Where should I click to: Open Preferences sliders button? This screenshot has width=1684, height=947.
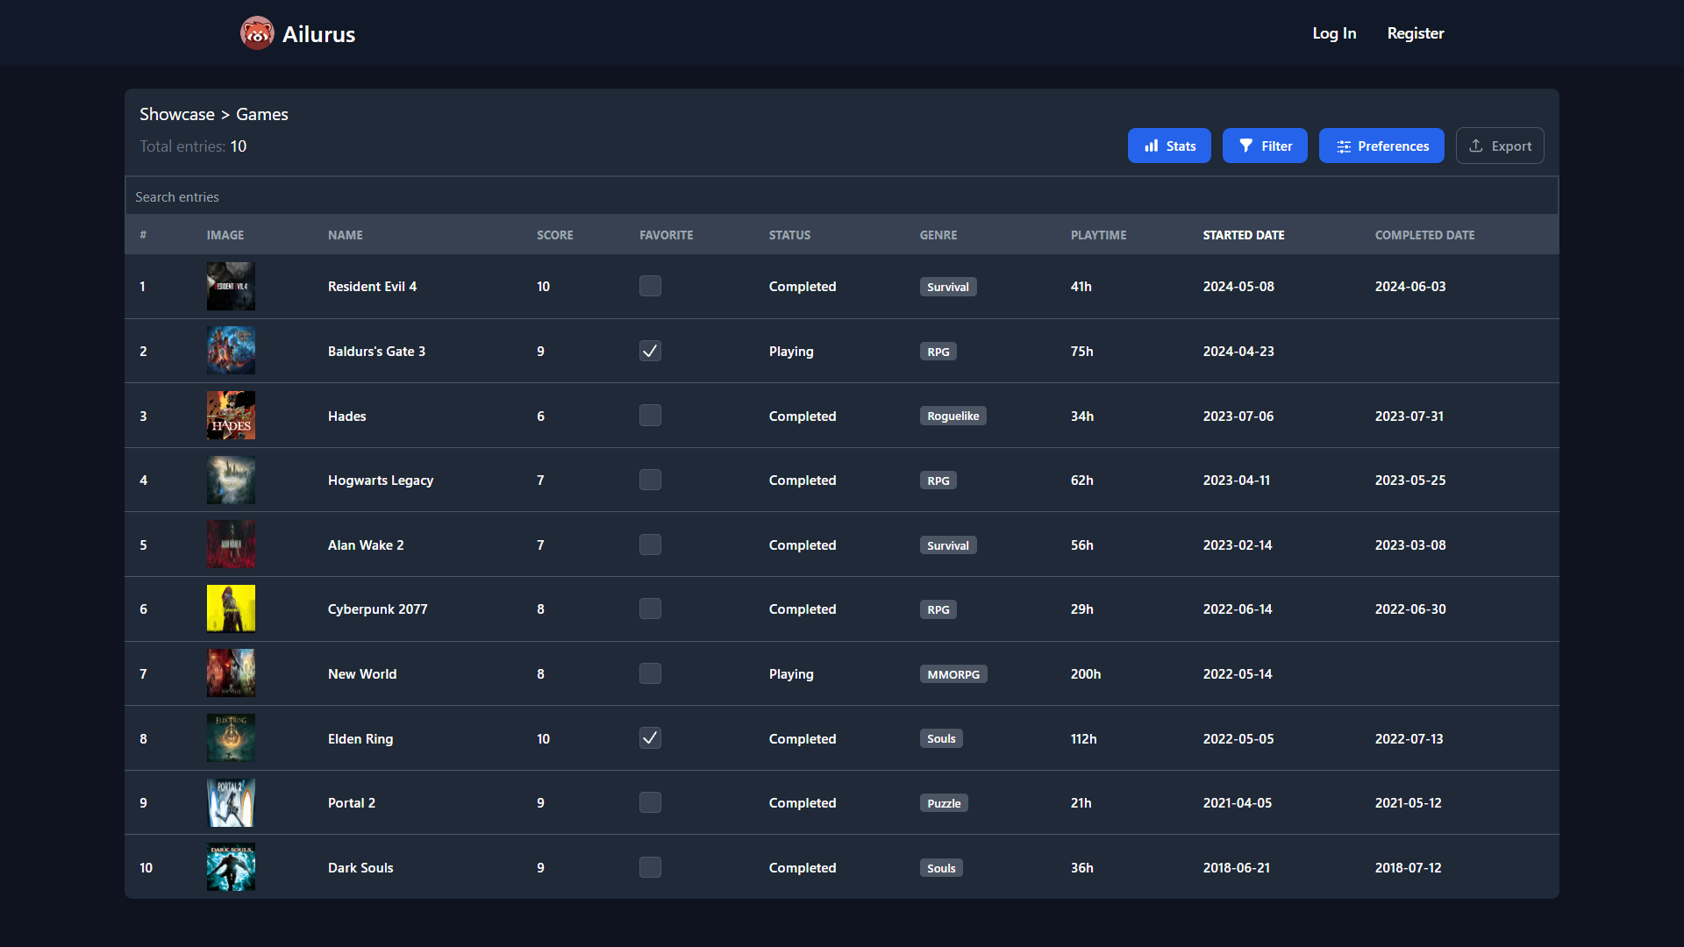1381,146
